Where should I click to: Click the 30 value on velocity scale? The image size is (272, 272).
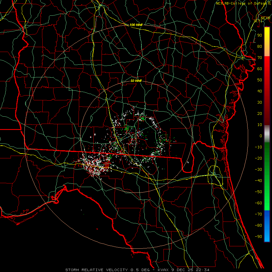point(260,102)
